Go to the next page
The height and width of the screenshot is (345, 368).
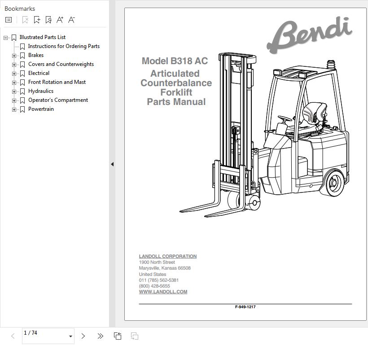(83, 336)
